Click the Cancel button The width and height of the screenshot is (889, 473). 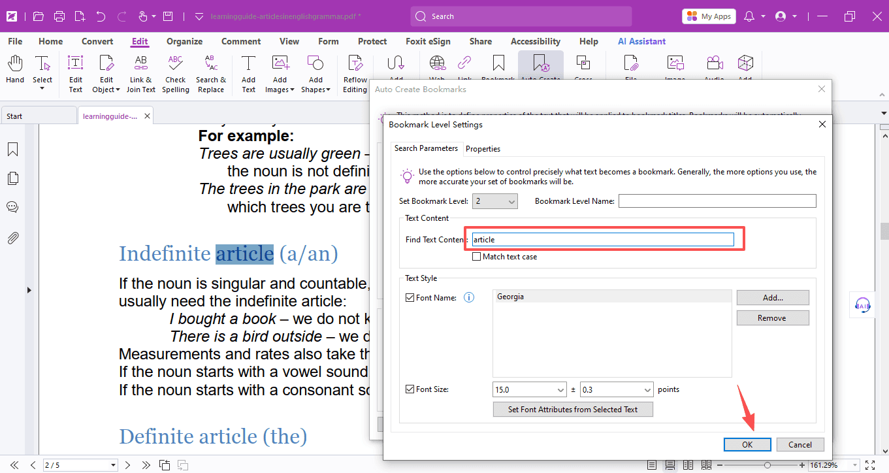point(800,444)
